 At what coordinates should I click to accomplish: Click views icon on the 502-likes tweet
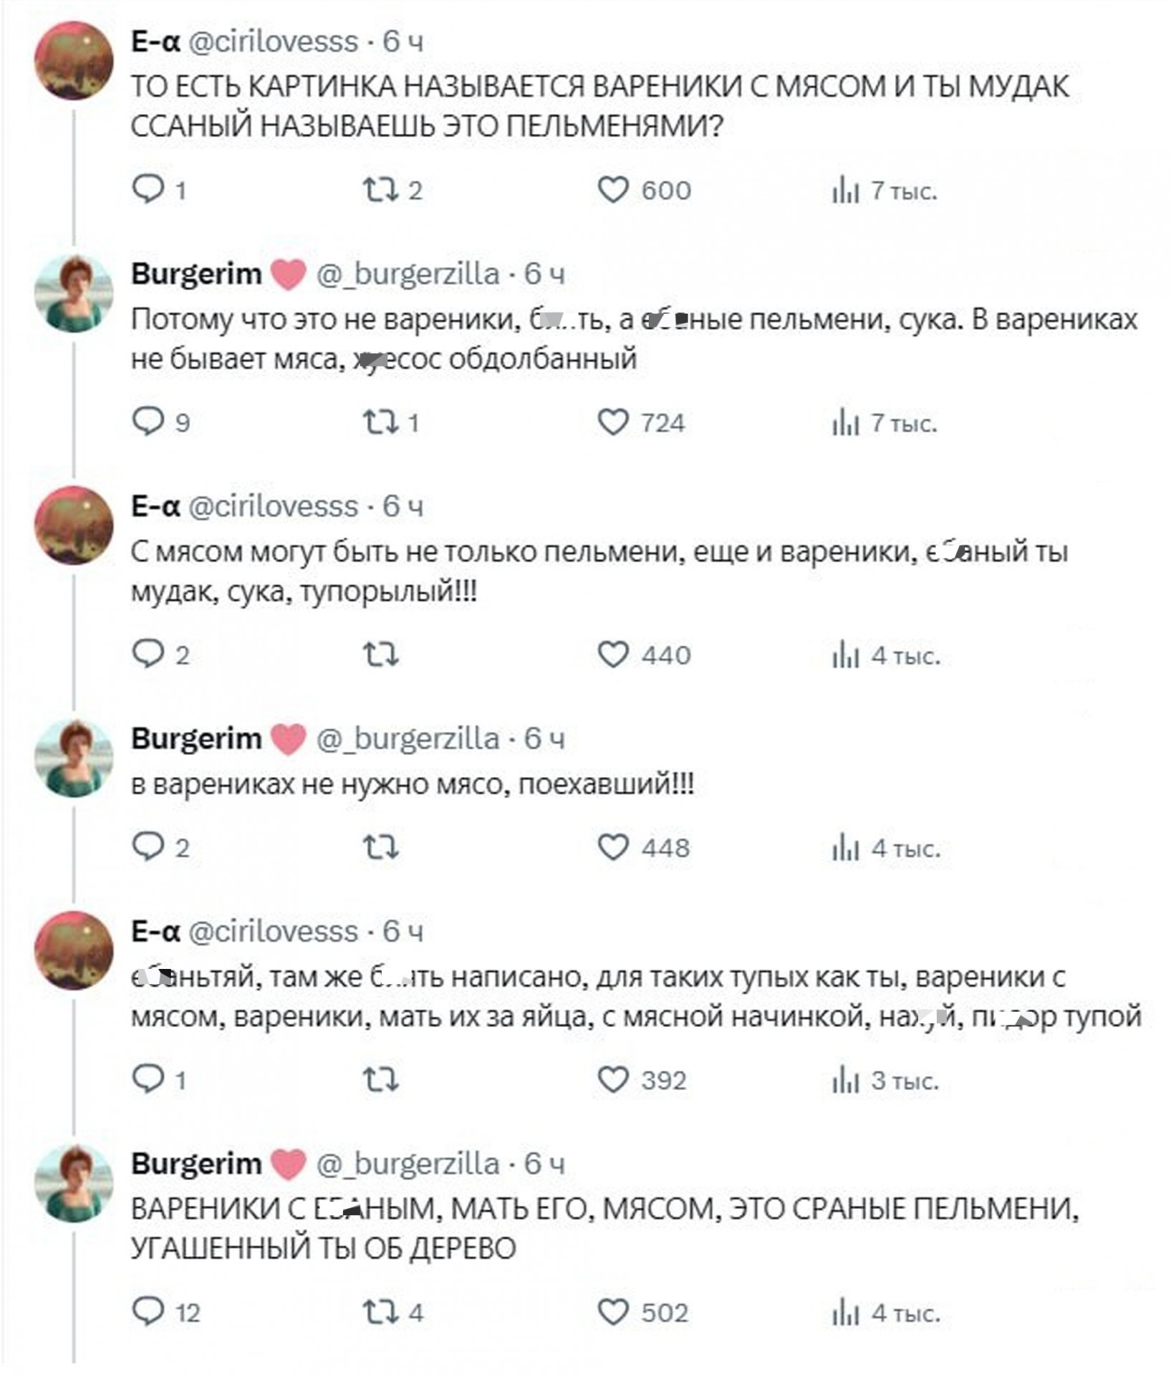(845, 1312)
